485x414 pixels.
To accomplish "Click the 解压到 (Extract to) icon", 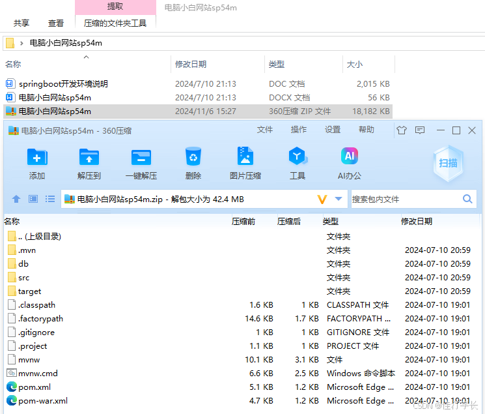I will point(89,157).
